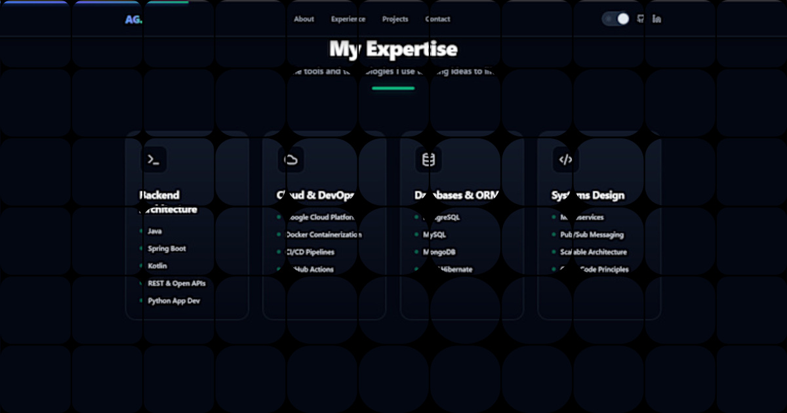Click the MongoDB list item
Viewport: 787px width, 413px height.
pos(440,252)
